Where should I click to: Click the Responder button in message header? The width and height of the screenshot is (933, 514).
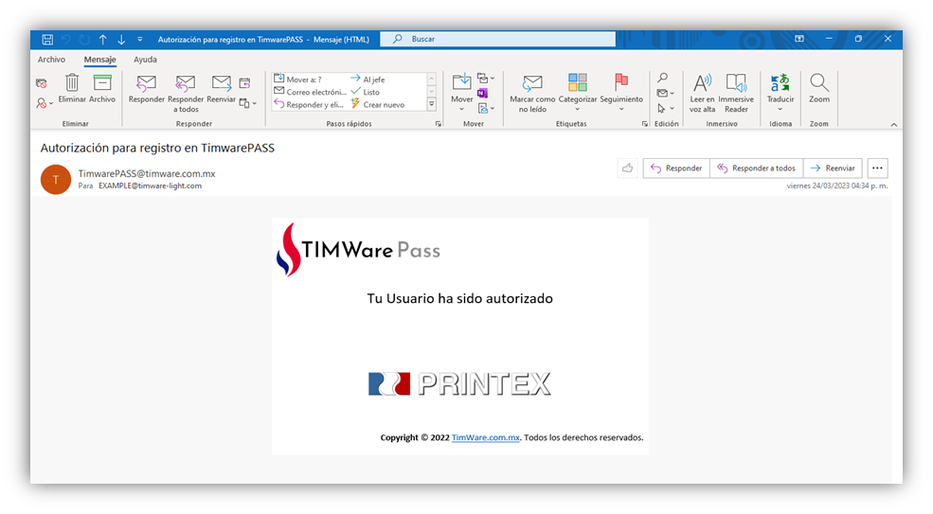(x=676, y=168)
